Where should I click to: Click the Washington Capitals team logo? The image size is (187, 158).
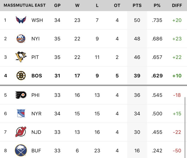[21, 20]
